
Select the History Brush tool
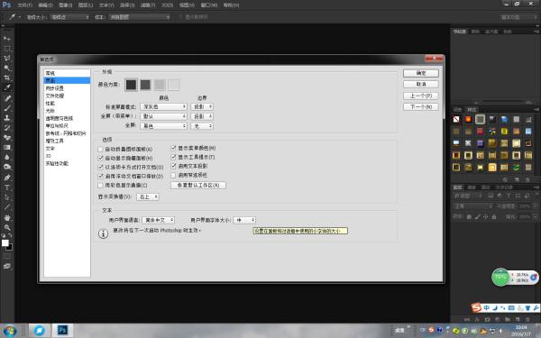tap(7, 128)
